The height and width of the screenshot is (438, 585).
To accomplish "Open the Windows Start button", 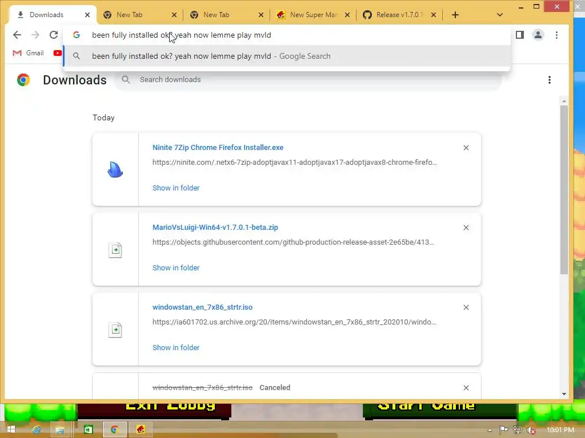I will 11,429.
